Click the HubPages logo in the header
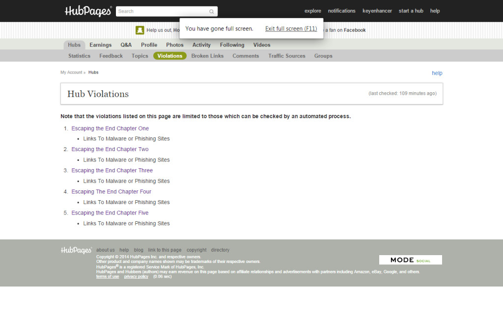The height and width of the screenshot is (314, 503). click(88, 11)
